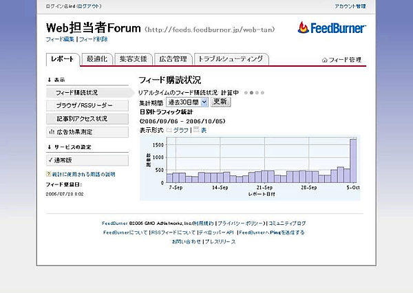
Task: Open the 集客支援 tab
Action: tap(131, 59)
